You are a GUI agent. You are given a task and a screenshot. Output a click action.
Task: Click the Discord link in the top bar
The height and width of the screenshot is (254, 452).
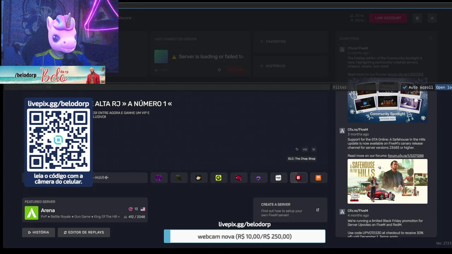point(125,18)
